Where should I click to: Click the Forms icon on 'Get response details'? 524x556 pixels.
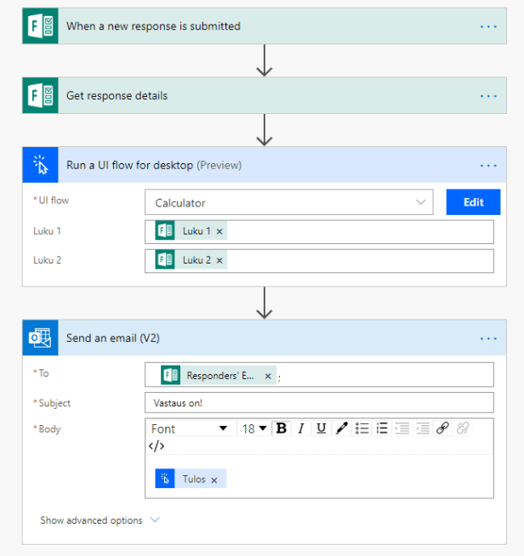tap(41, 96)
